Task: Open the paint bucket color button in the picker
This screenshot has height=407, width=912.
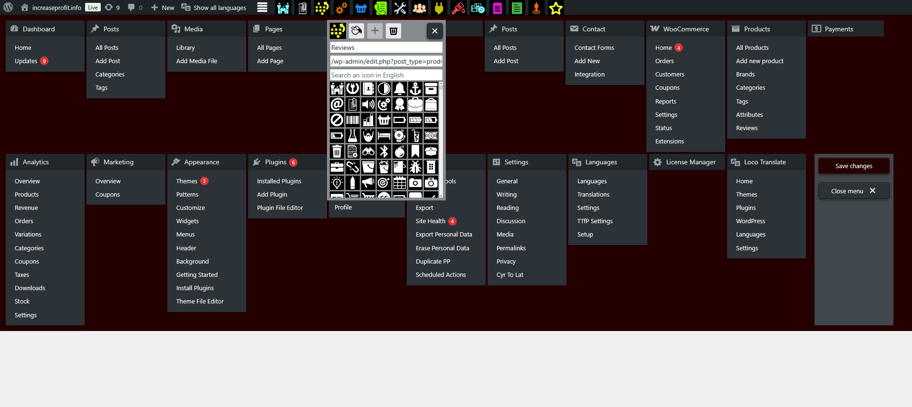Action: click(x=356, y=31)
